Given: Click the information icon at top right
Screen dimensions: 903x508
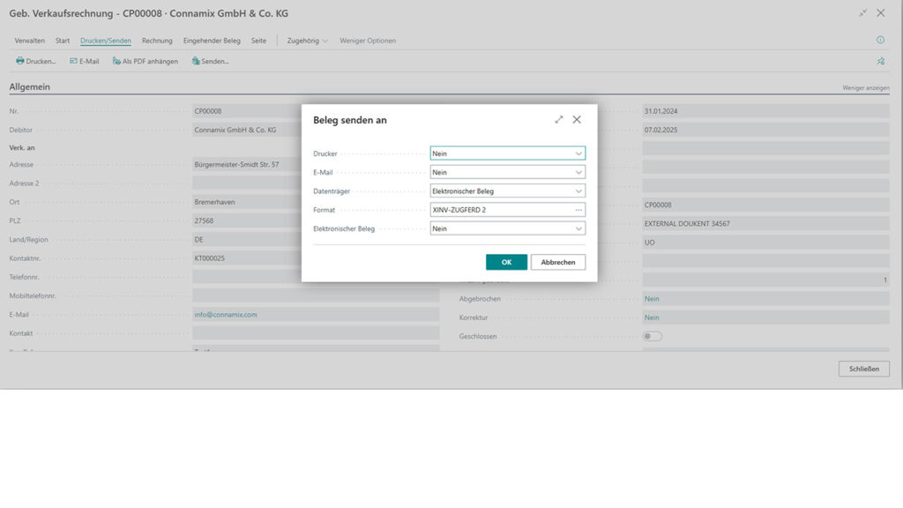Looking at the screenshot, I should (879, 41).
